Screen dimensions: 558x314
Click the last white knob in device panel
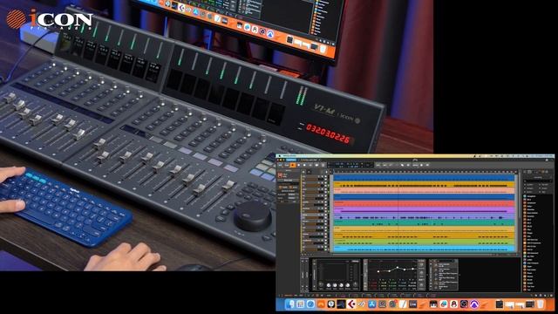(x=347, y=285)
